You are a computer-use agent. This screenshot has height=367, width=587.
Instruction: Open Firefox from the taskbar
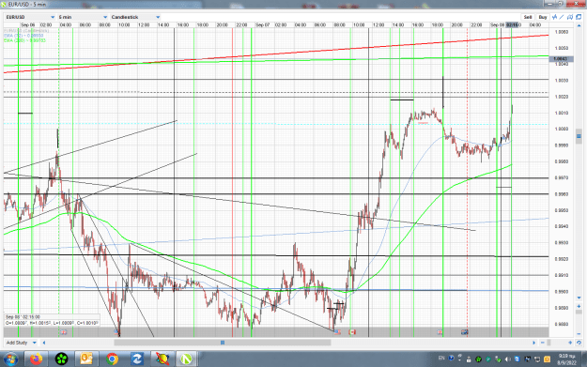pos(37,359)
